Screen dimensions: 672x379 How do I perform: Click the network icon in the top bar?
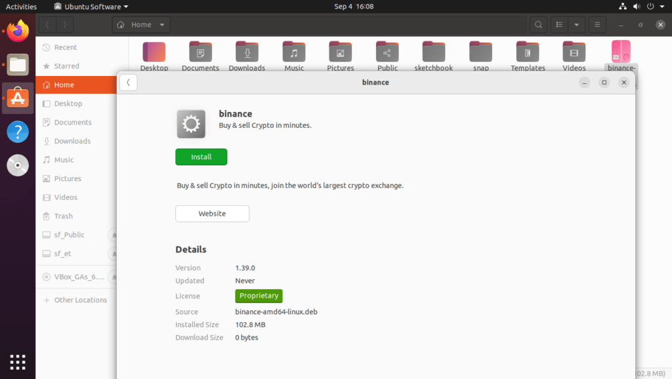click(623, 7)
